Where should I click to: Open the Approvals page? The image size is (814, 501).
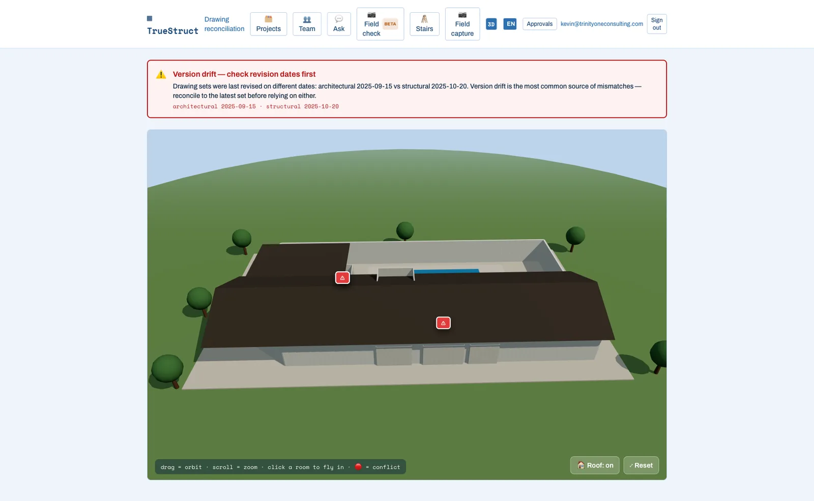539,24
